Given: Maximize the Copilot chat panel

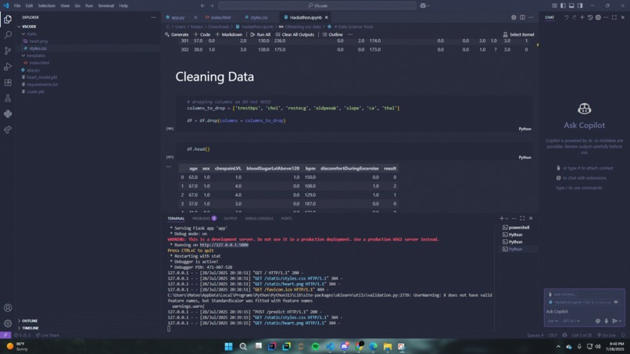Looking at the screenshot, I should (614, 17).
